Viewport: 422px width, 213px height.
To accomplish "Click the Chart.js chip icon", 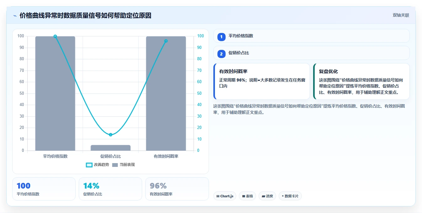I will point(218,196).
